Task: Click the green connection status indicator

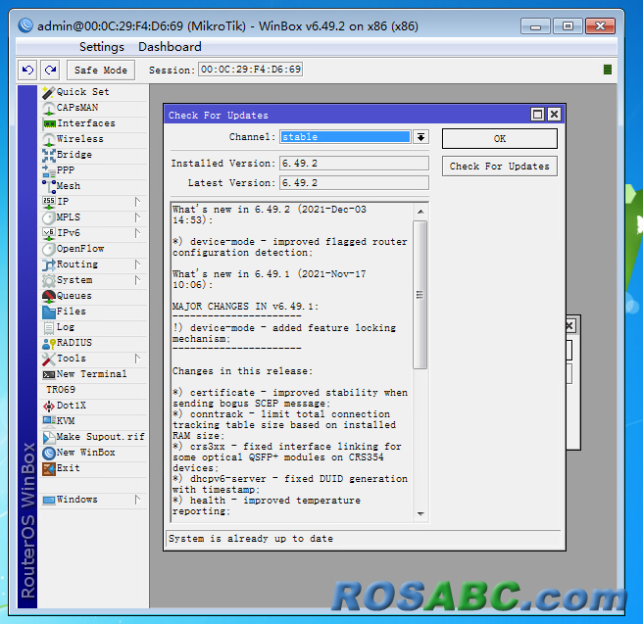Action: (608, 70)
